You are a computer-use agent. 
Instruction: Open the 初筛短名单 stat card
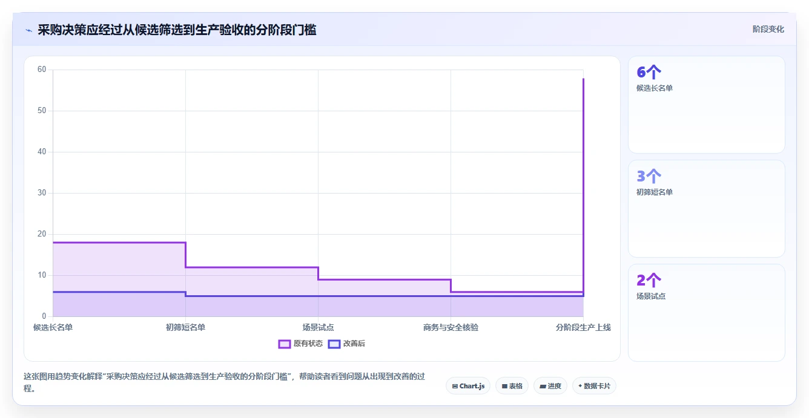click(x=707, y=209)
